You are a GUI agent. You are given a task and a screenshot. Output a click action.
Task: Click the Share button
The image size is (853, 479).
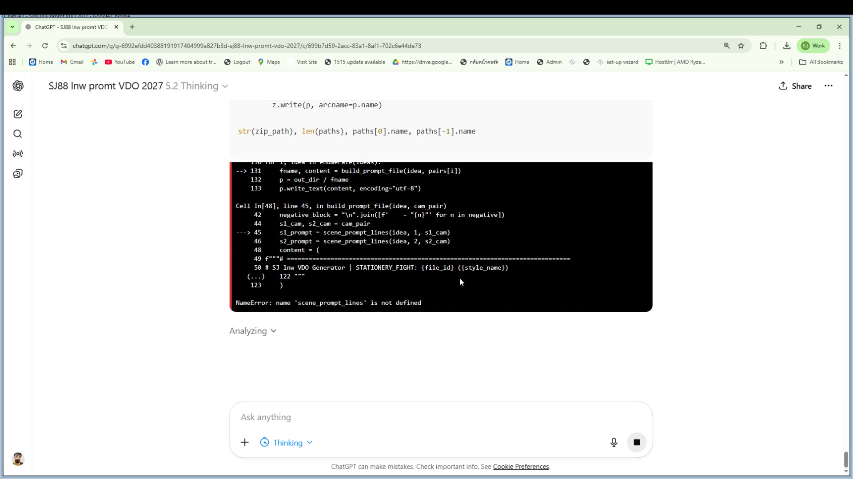coord(795,86)
